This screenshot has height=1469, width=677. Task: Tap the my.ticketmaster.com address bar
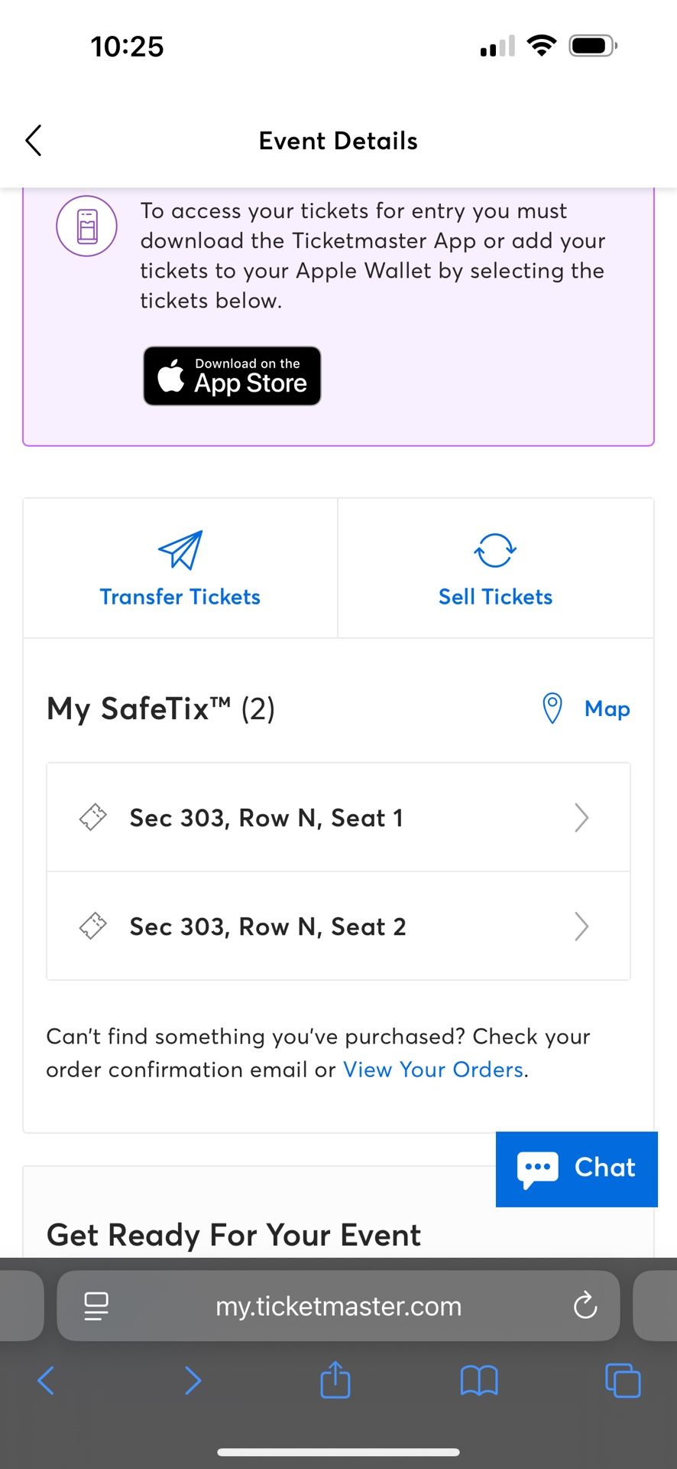[338, 1306]
